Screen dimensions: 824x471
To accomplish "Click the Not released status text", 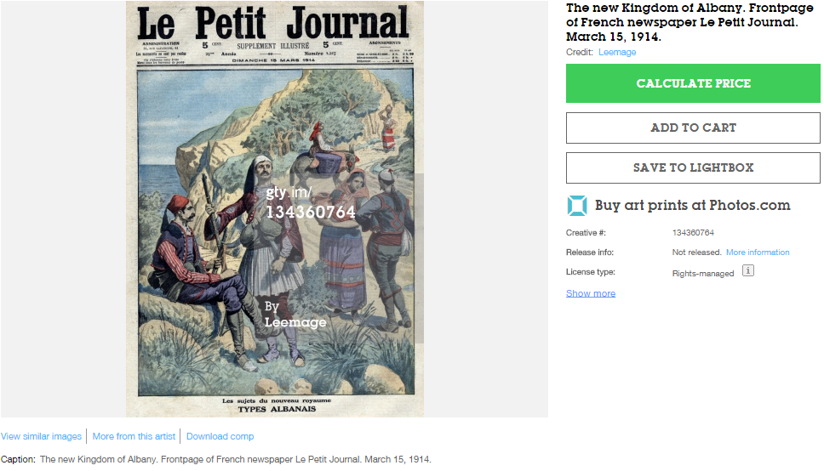I will click(x=696, y=252).
